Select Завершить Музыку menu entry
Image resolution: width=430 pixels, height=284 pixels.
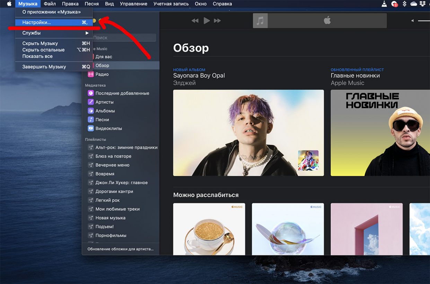tap(44, 67)
